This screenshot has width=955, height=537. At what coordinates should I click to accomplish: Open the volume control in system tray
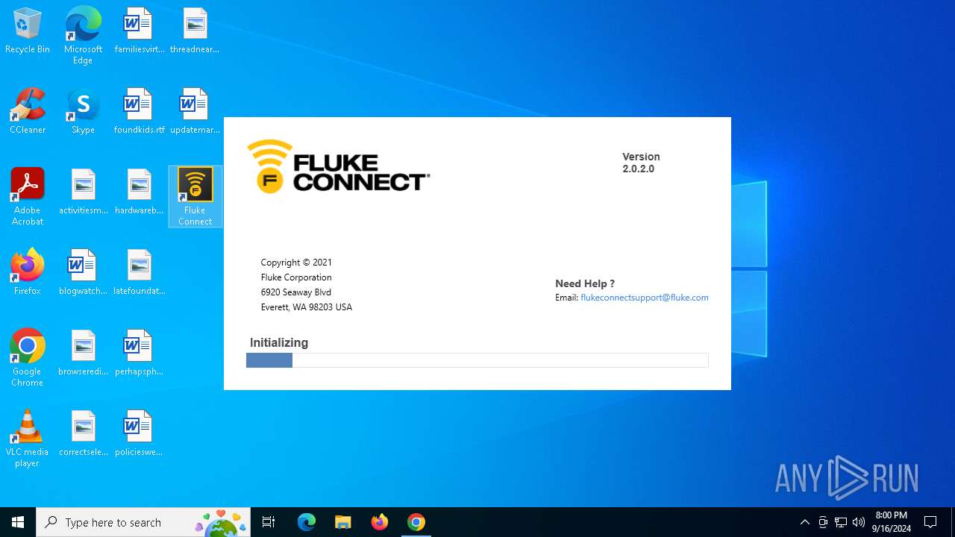[x=859, y=522]
